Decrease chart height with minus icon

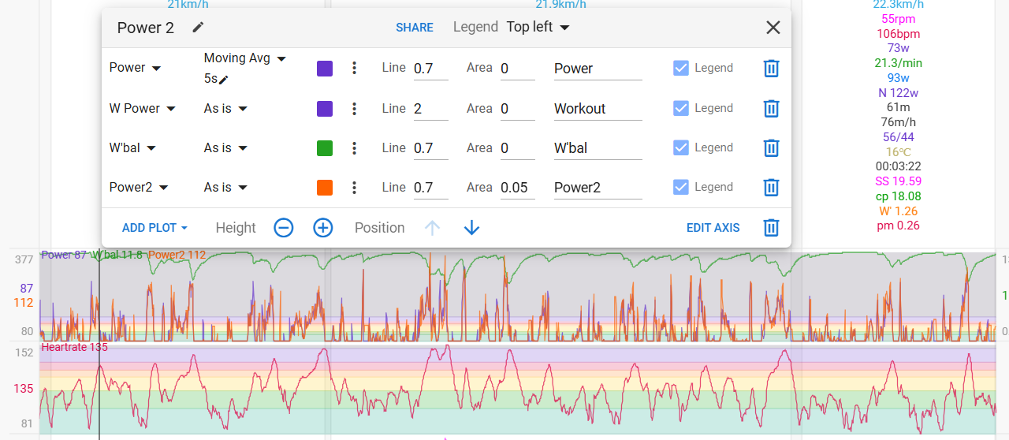click(284, 228)
